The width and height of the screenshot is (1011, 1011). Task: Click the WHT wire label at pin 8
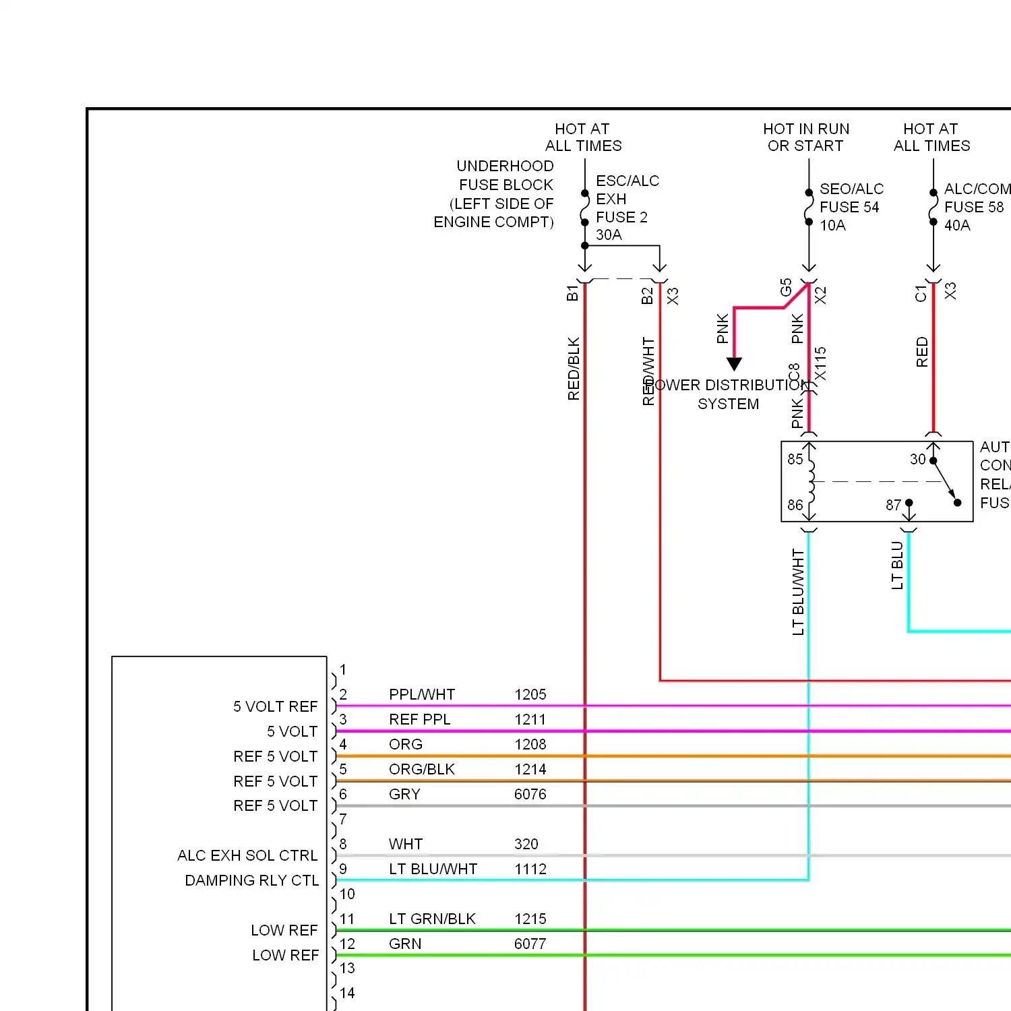coord(406,844)
